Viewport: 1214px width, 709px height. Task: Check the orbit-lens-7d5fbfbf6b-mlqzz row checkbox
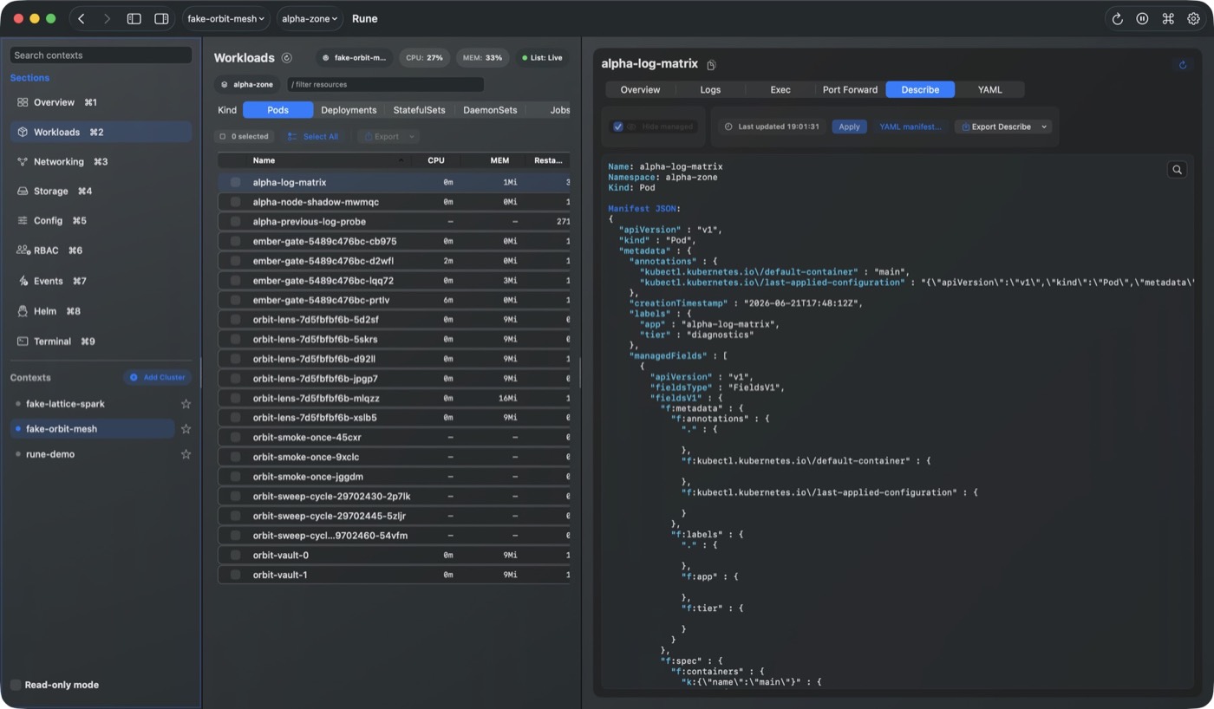[x=235, y=398]
